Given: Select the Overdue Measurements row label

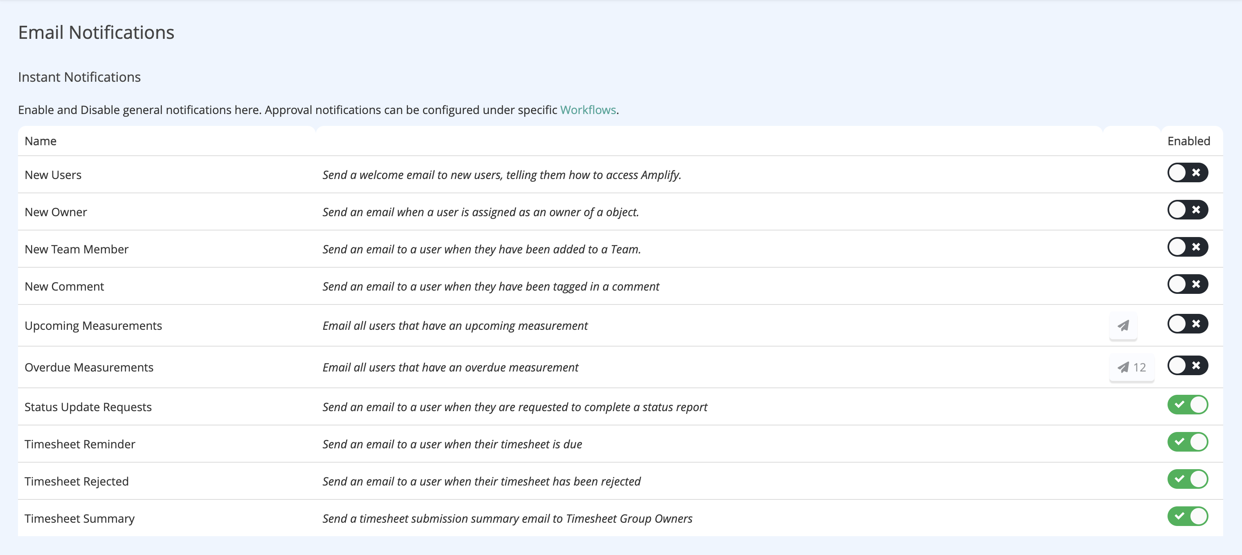Looking at the screenshot, I should [x=89, y=367].
